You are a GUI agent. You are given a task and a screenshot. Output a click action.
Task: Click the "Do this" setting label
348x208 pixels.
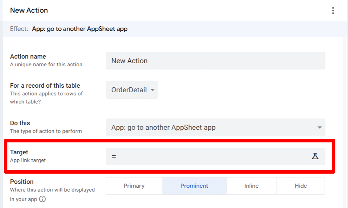[20, 123]
